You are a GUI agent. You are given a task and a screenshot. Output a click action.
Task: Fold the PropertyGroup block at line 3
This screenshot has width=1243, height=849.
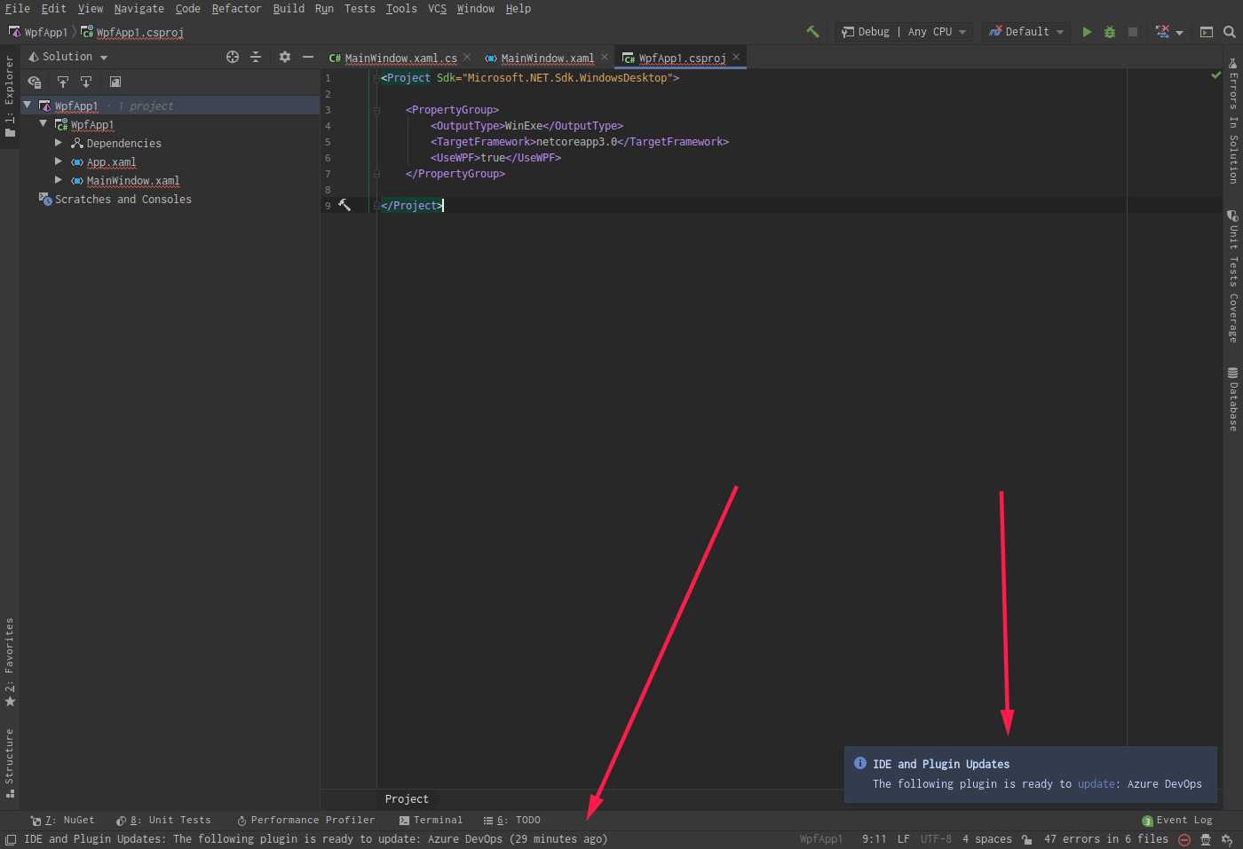[x=376, y=110]
